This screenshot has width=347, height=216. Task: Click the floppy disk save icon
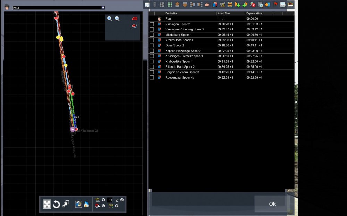[x=147, y=4]
